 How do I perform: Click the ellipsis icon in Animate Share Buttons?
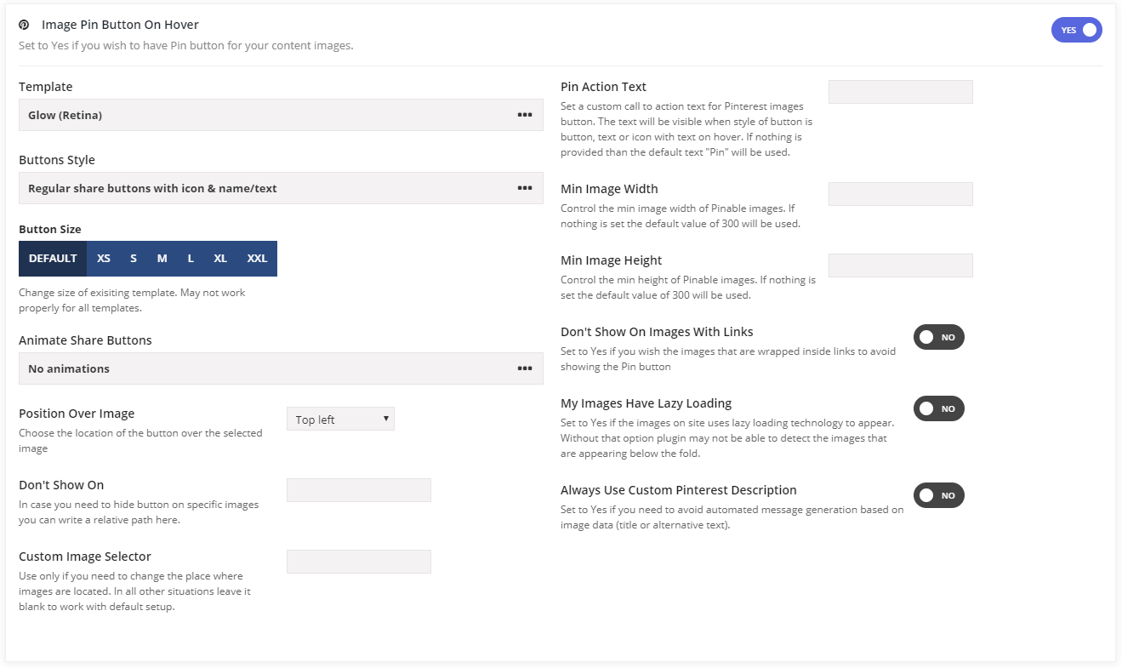coord(525,368)
